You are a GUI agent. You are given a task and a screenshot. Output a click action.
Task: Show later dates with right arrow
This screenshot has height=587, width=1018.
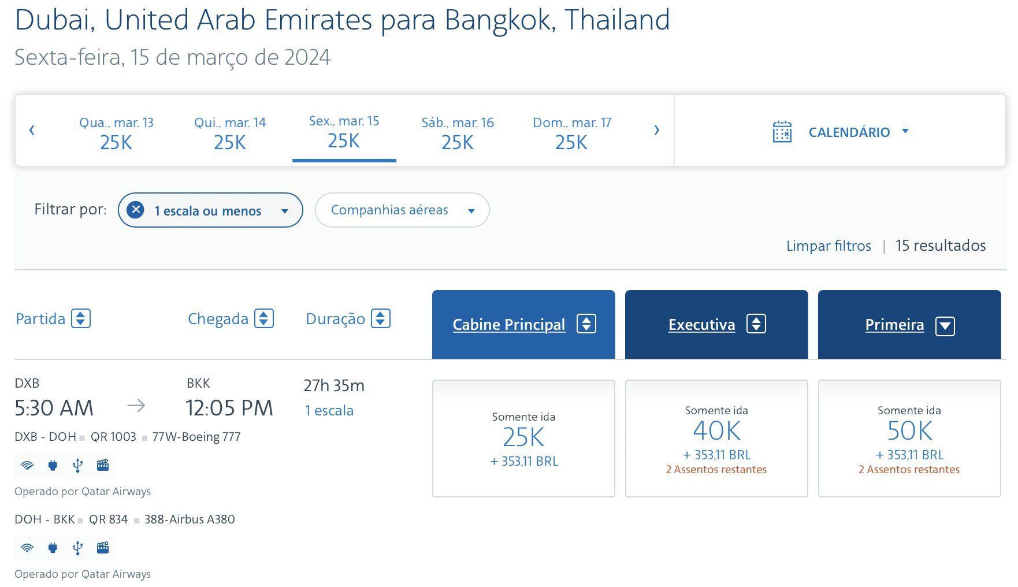tap(656, 130)
